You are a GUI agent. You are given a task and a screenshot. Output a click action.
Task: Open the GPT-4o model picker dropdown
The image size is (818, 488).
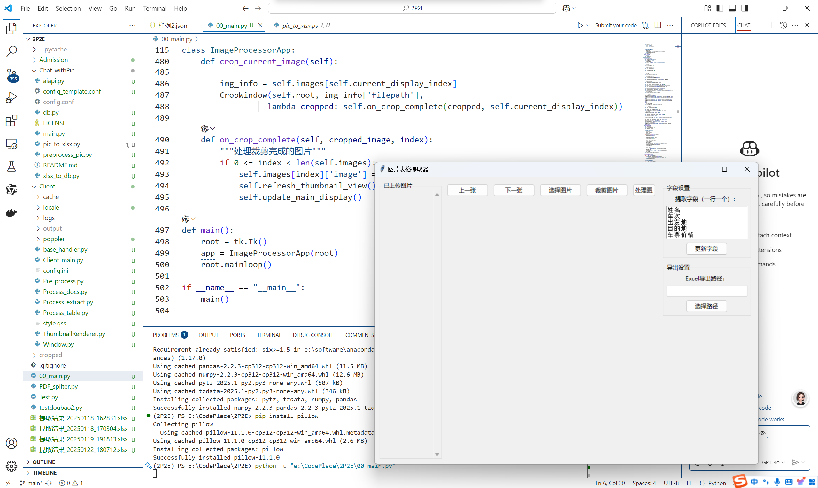(773, 462)
